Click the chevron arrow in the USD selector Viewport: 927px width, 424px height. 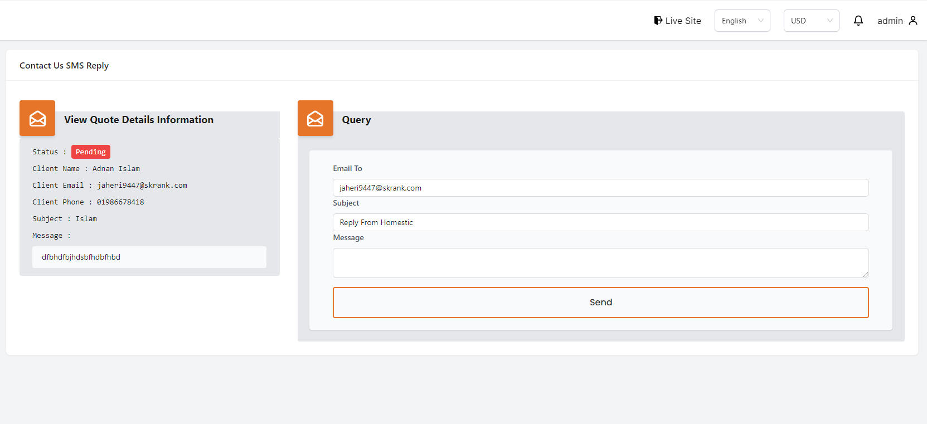click(829, 21)
